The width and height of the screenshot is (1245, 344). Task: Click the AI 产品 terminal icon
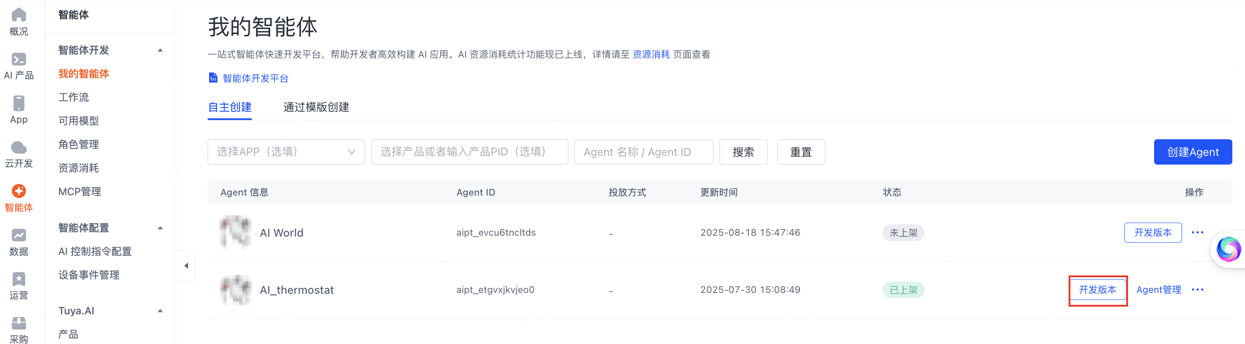(x=18, y=59)
